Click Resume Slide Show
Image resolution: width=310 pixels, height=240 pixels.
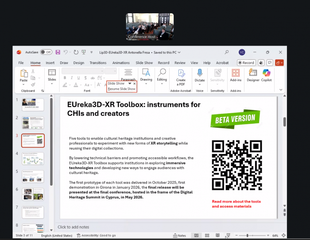pyautogui.click(x=122, y=89)
